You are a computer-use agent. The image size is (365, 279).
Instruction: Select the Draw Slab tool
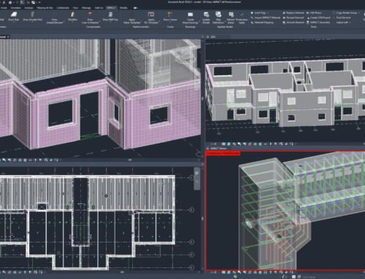click(x=13, y=17)
